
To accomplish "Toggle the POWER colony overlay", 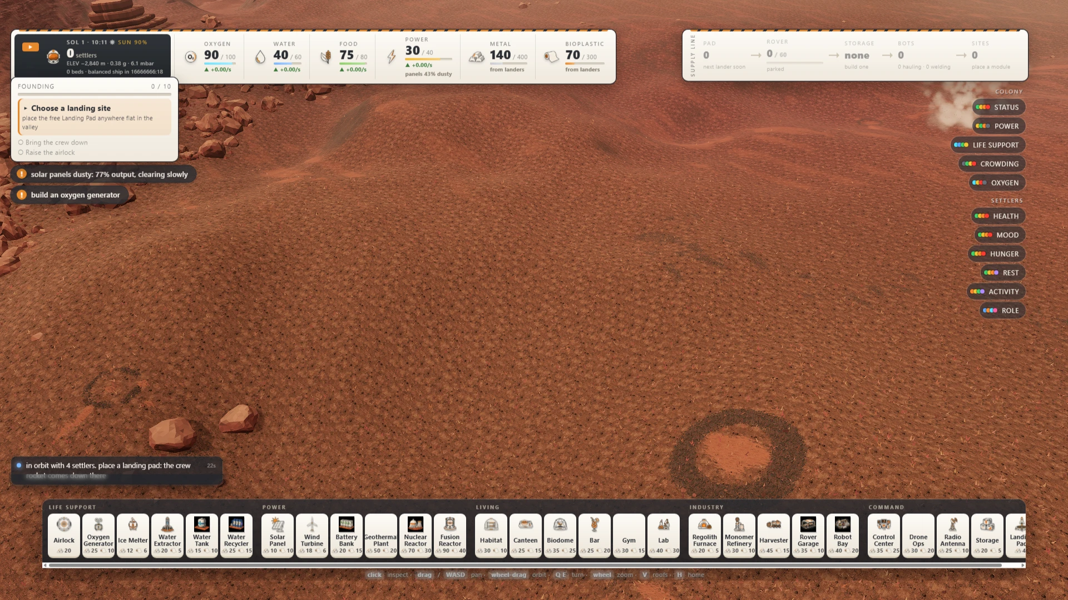I will (999, 126).
